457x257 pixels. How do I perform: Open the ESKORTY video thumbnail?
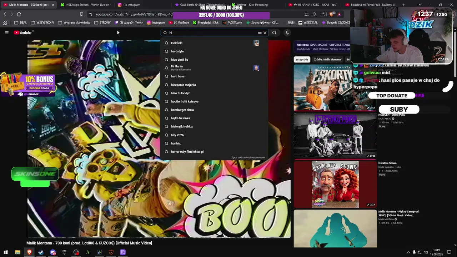[335, 88]
